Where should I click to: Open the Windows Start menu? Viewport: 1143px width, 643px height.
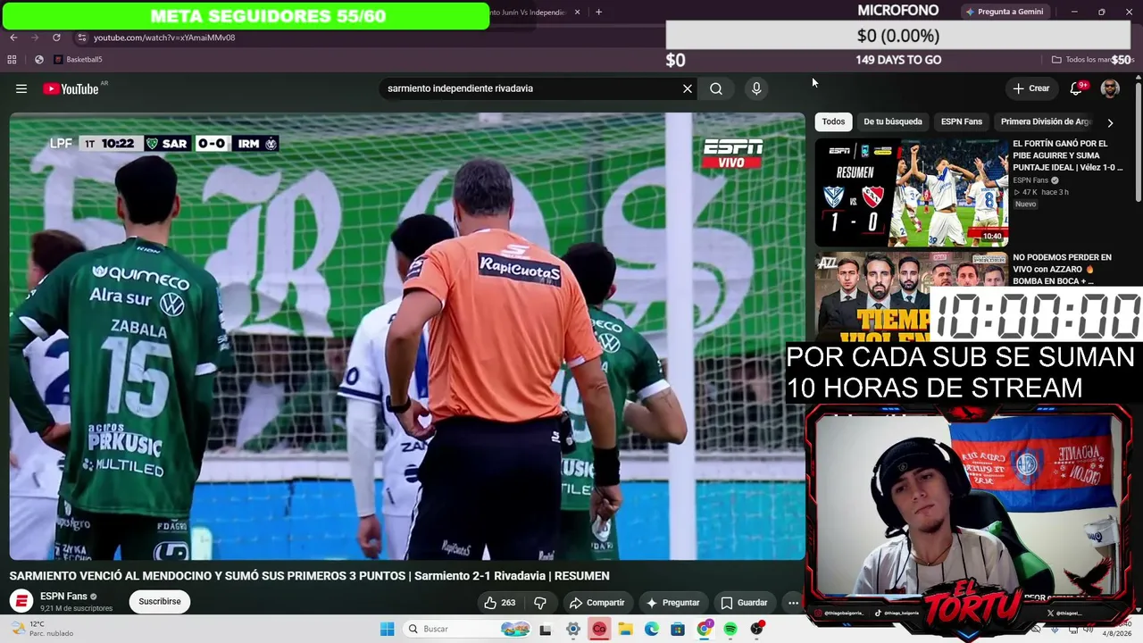[387, 629]
